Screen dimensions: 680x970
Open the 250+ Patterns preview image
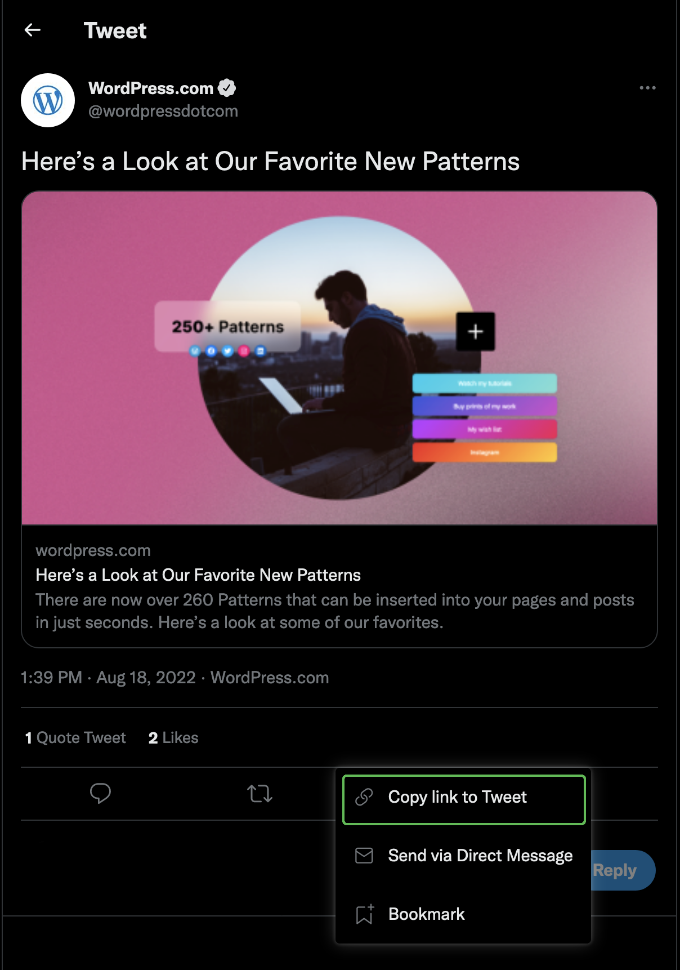339,358
